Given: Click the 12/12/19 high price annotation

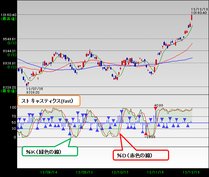Looking at the screenshot, I should [200, 11].
